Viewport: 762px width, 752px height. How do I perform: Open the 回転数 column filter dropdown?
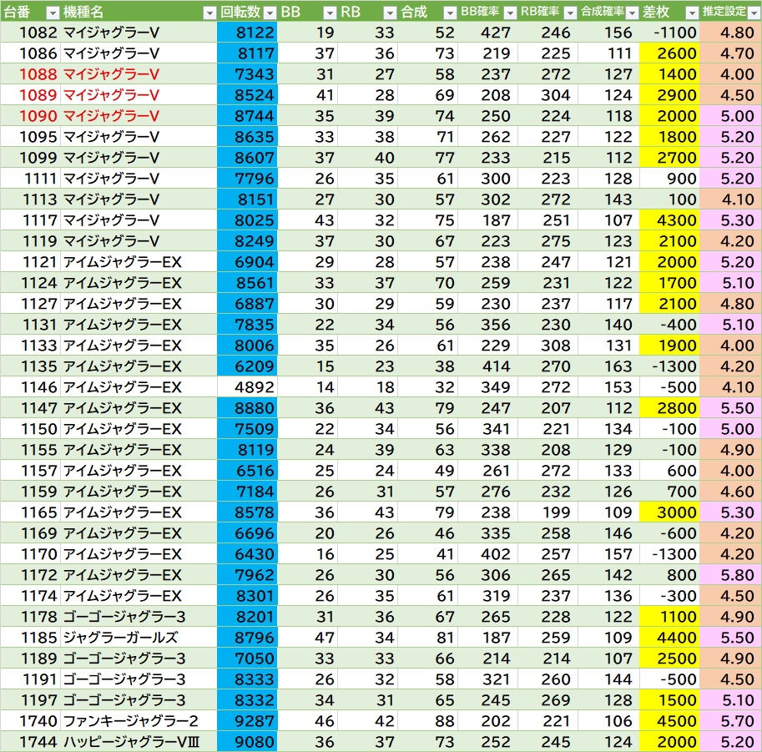(x=270, y=13)
